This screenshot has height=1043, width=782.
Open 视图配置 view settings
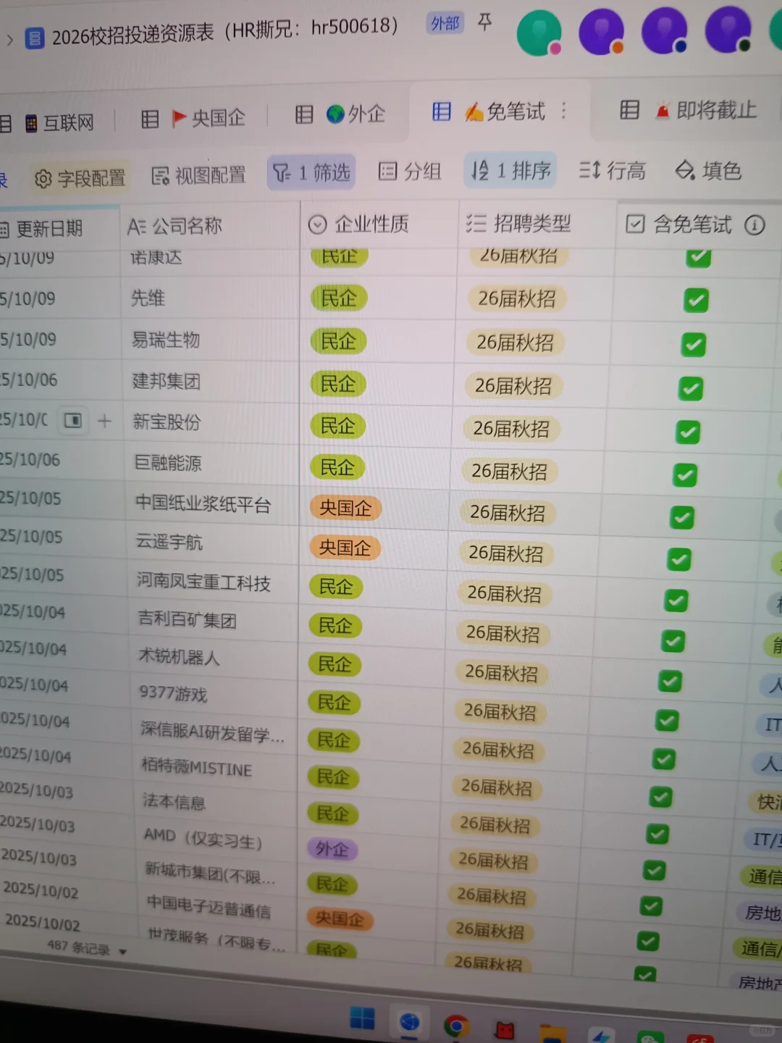198,175
